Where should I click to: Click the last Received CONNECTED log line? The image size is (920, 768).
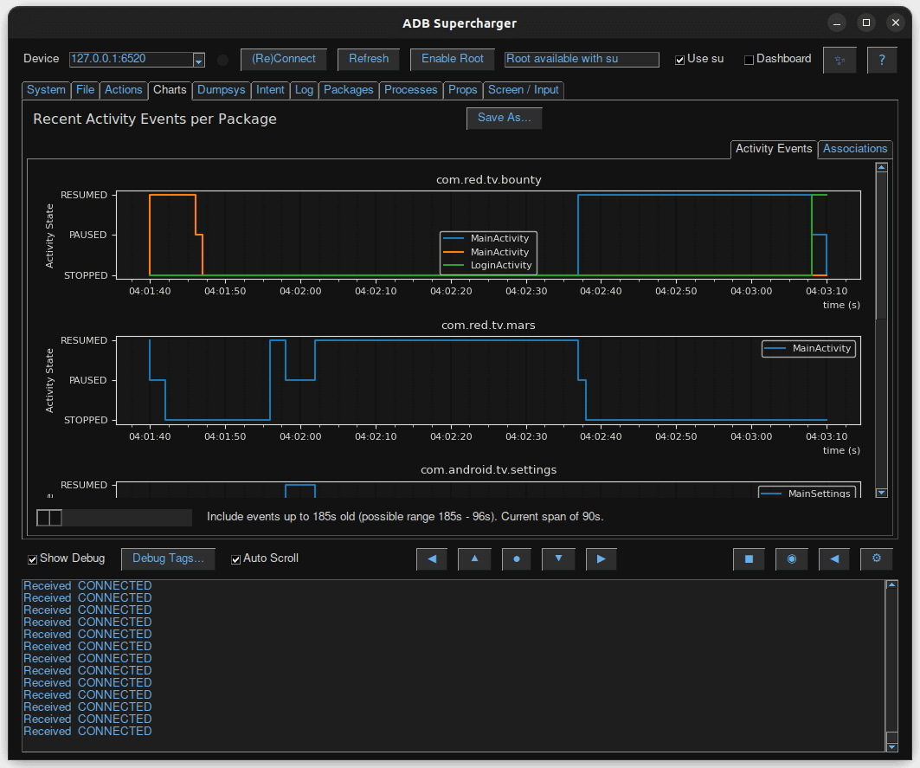click(87, 732)
